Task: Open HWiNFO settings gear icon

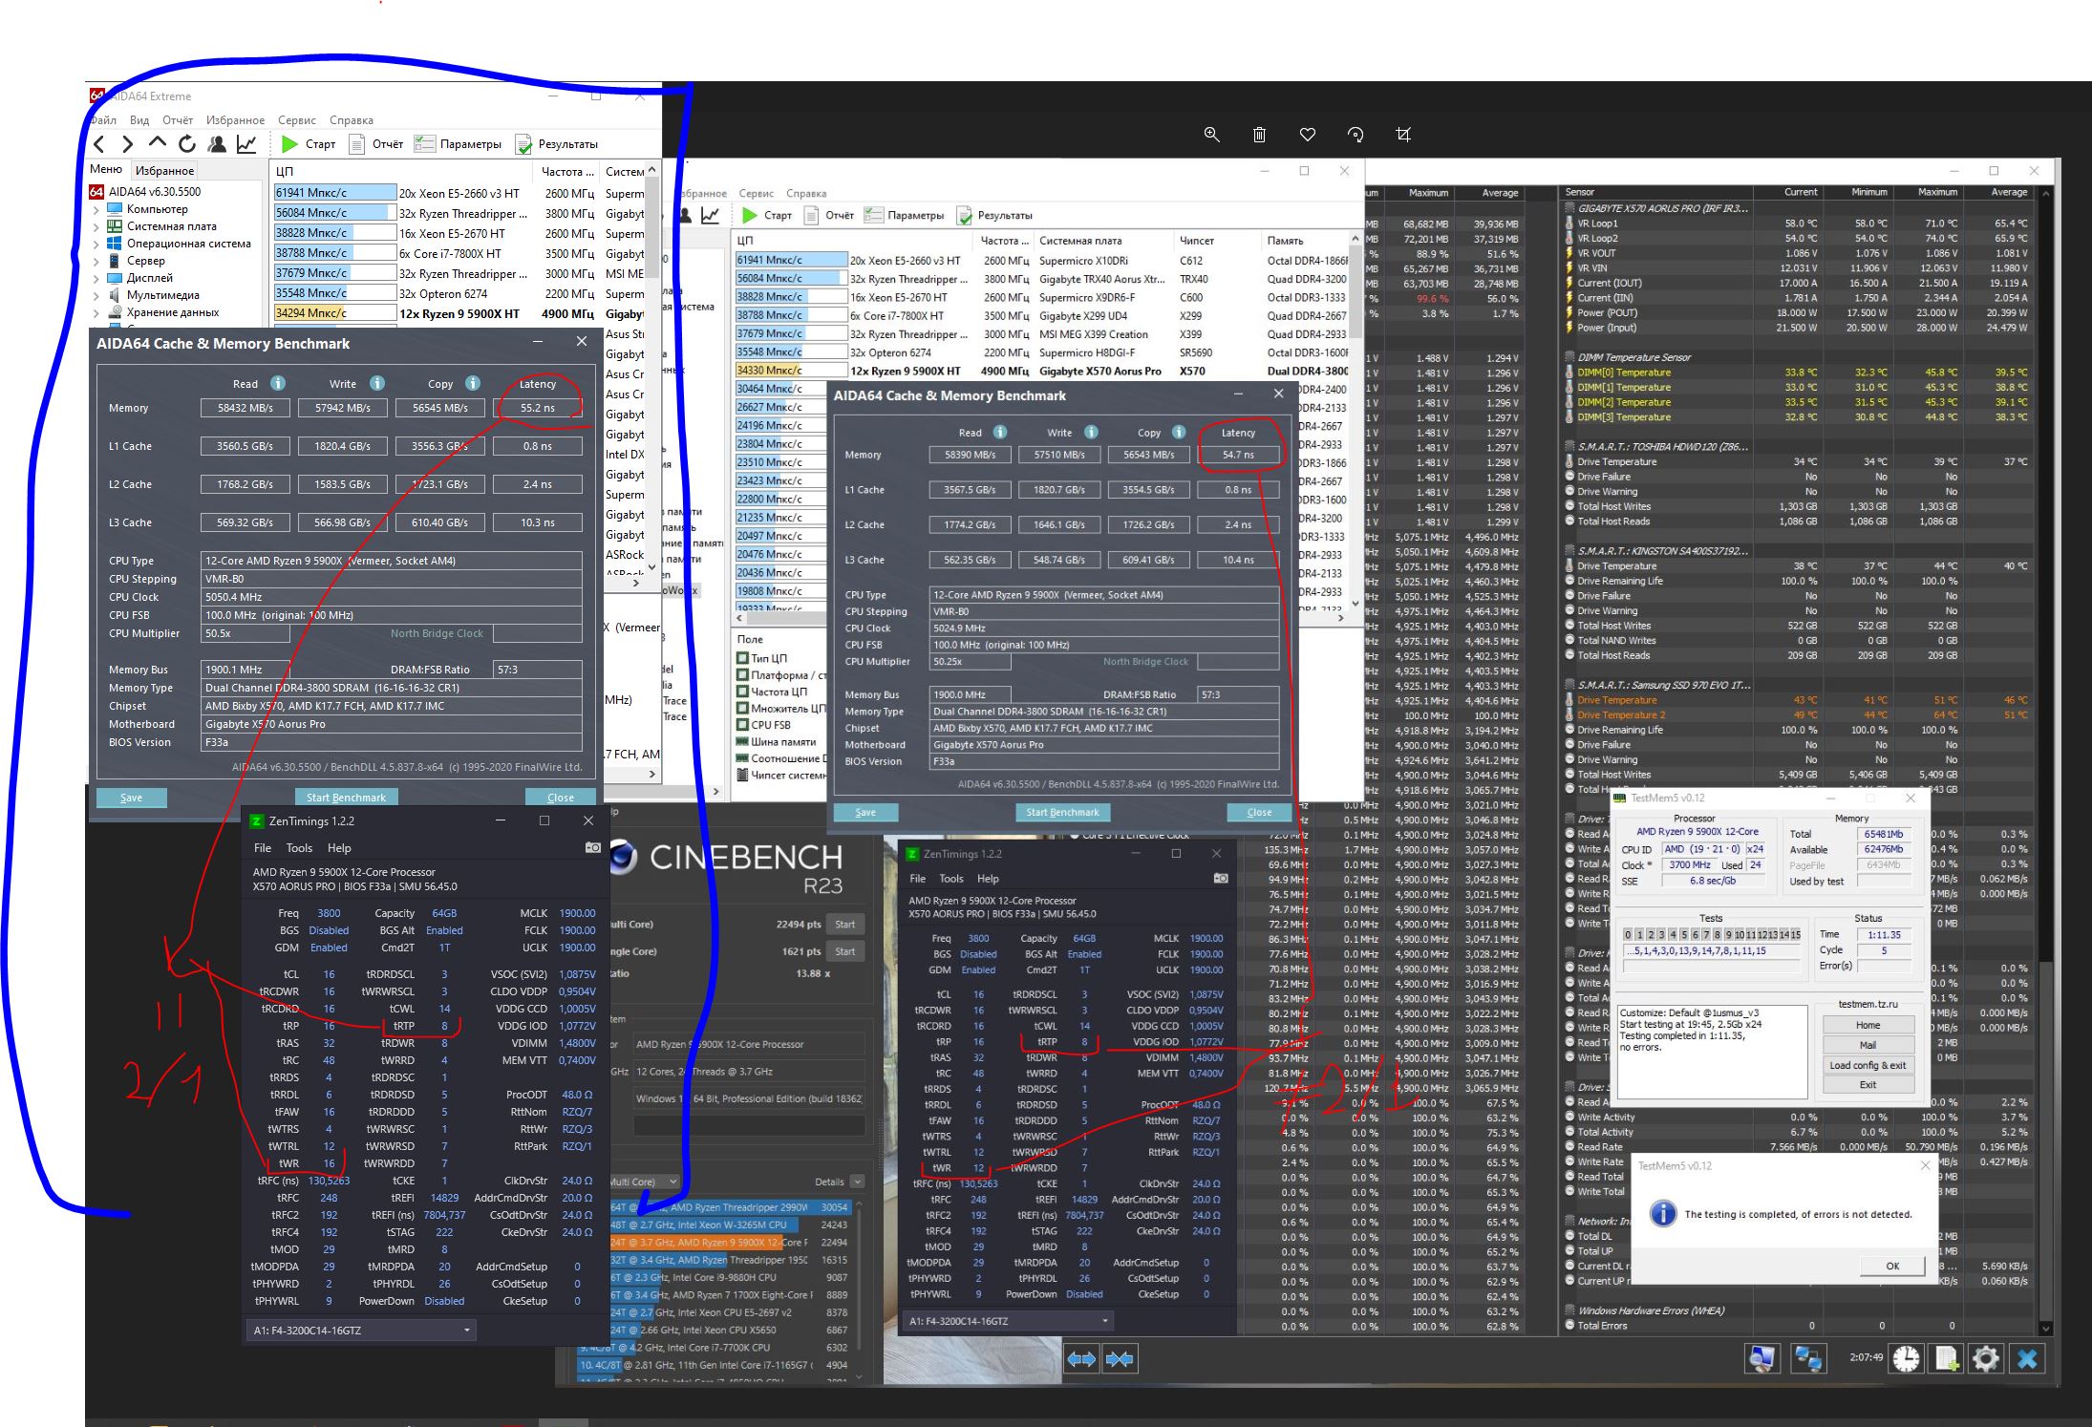Action: [x=1985, y=1358]
